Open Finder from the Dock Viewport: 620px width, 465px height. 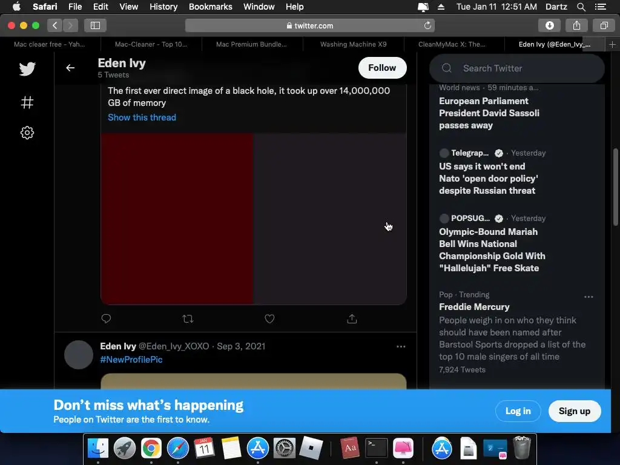(97, 448)
